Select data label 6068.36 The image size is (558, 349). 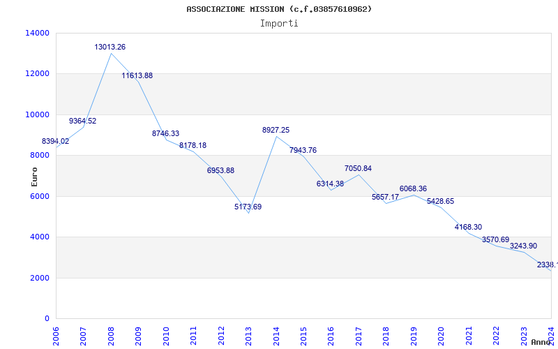tap(413, 188)
